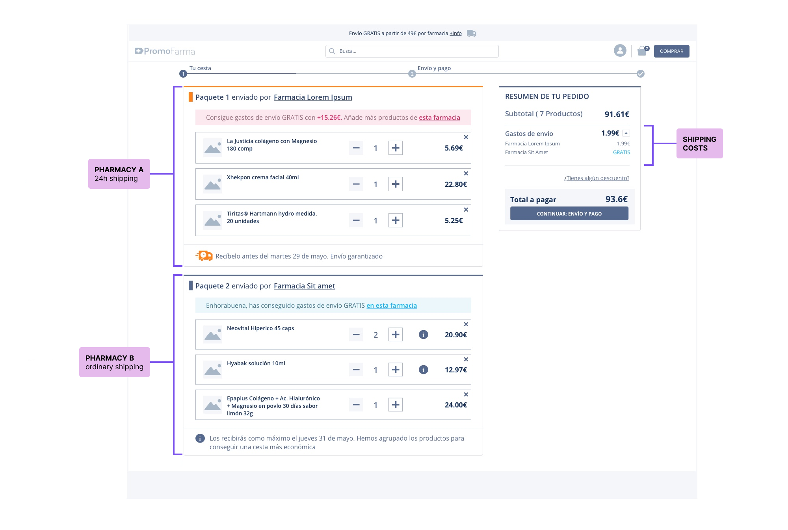Screen dimensions: 788x530
Task: Click '¿Tienes algún descuento?' link
Action: pyautogui.click(x=597, y=178)
